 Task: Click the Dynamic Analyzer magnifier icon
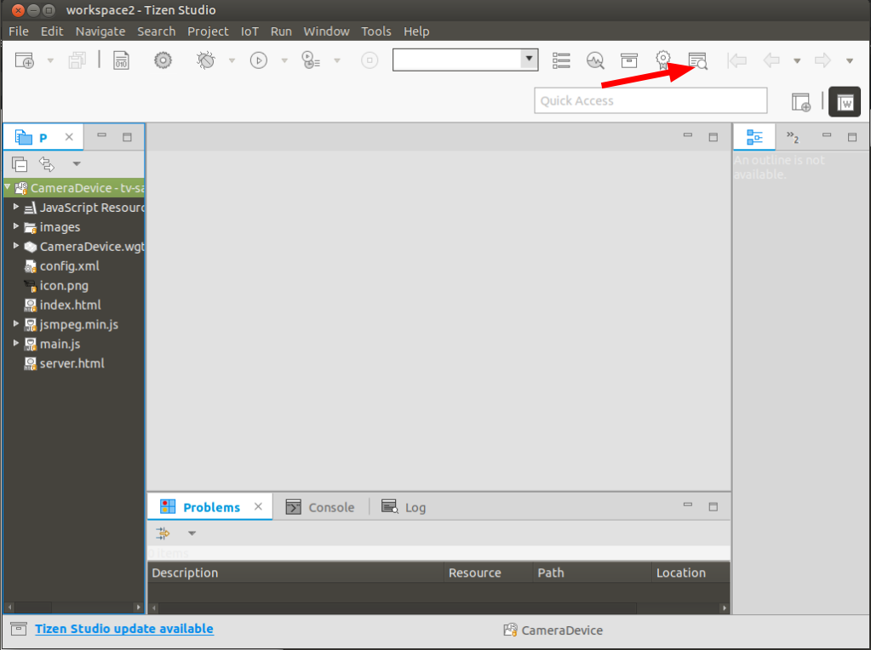click(x=595, y=60)
